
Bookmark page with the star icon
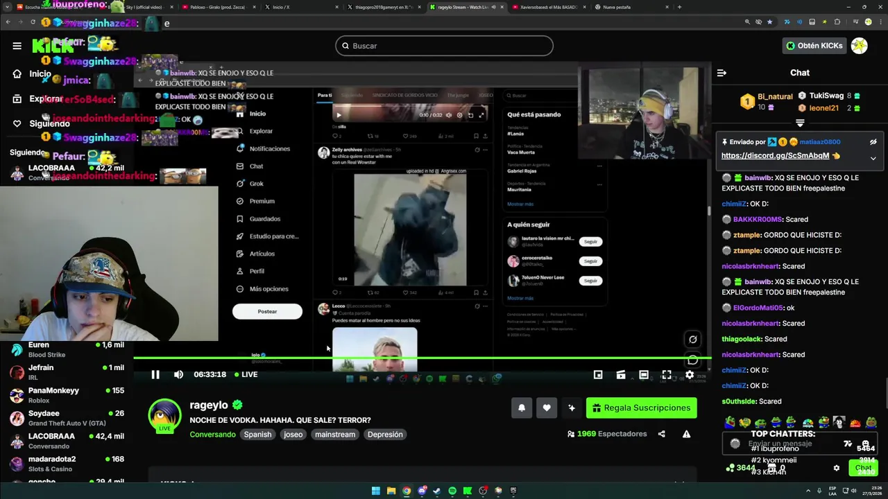pyautogui.click(x=770, y=22)
